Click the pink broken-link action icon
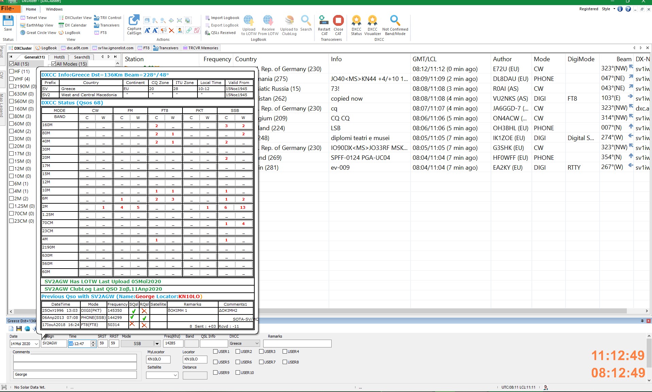Image resolution: width=652 pixels, height=392 pixels. click(197, 30)
